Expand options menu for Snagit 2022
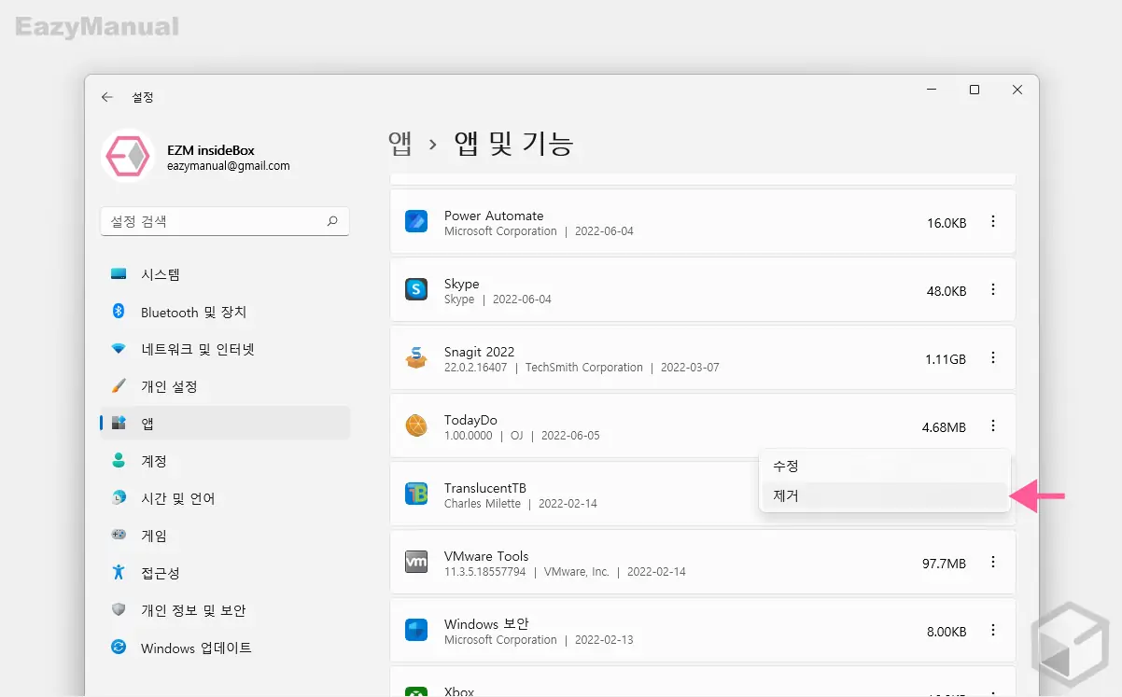 point(993,358)
